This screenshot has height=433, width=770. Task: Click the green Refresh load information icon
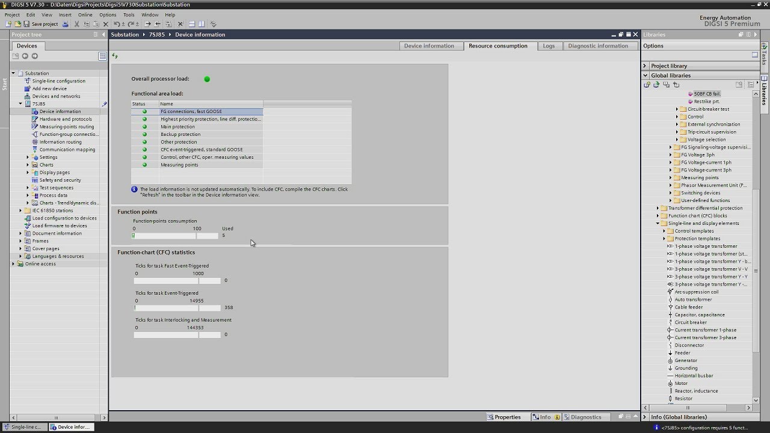(x=115, y=56)
